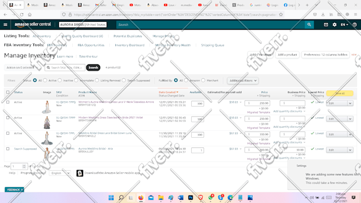Open Shipping Queue tab
Viewport: 361px width, 203px height.
pos(212,45)
